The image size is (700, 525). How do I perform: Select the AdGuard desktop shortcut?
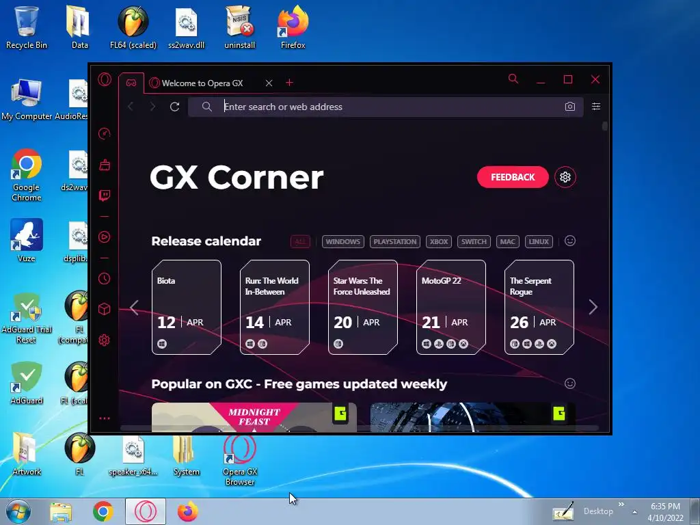pyautogui.click(x=27, y=383)
